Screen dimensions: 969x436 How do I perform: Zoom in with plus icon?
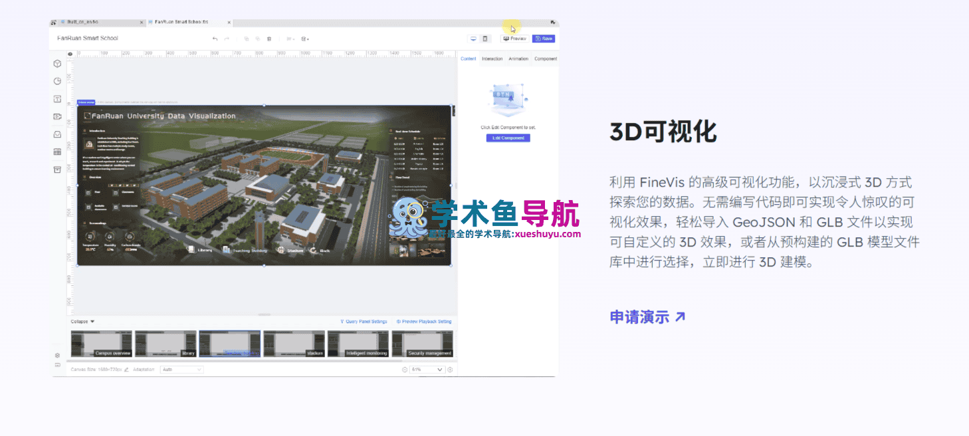(450, 370)
